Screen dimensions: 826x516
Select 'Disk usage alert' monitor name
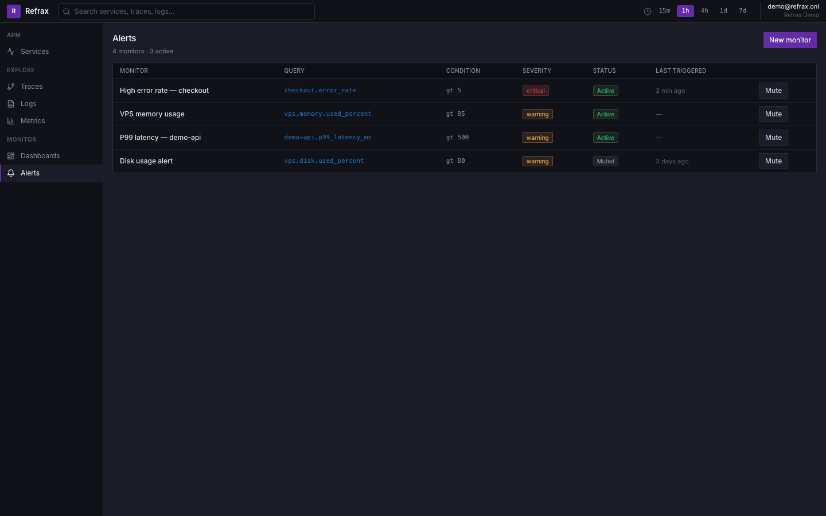click(x=146, y=161)
